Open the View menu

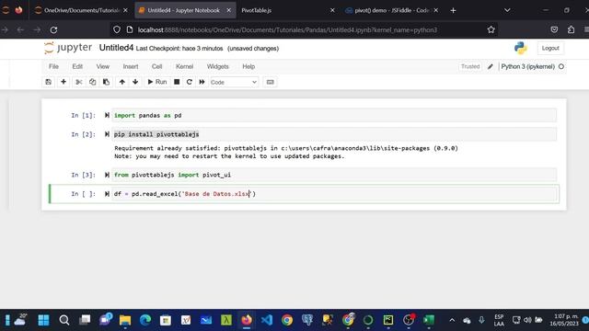point(102,66)
